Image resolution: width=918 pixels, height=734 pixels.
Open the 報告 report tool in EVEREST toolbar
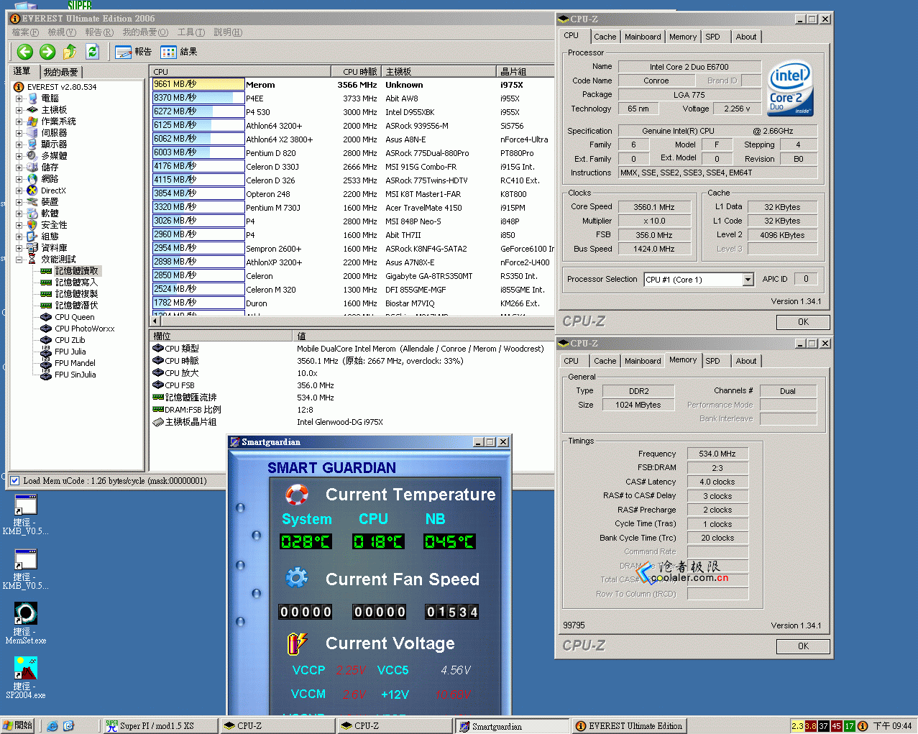[134, 52]
